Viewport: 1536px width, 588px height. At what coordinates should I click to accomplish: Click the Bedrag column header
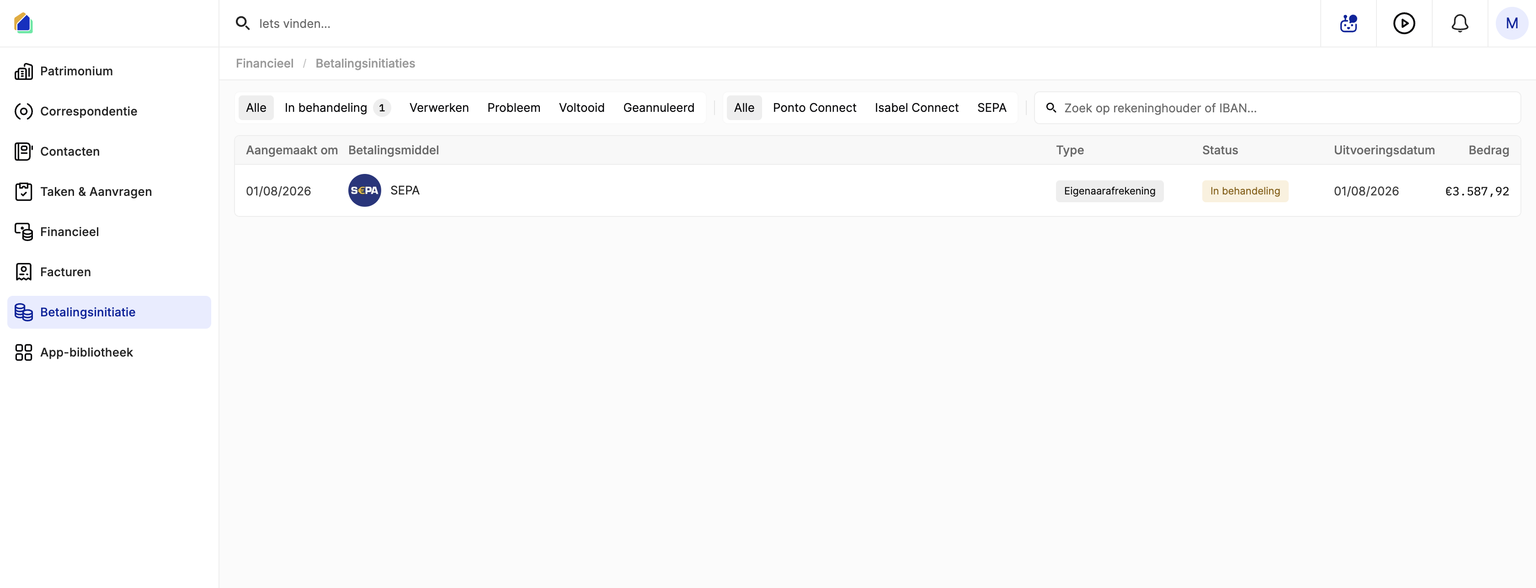pyautogui.click(x=1488, y=150)
